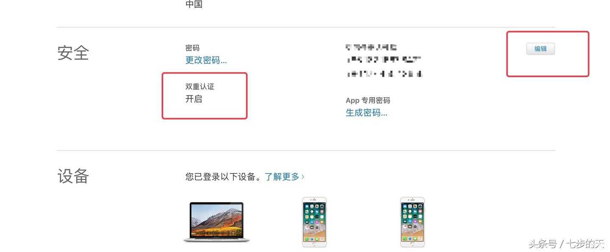
Task: Select the middle iPhone device image
Action: (314, 222)
